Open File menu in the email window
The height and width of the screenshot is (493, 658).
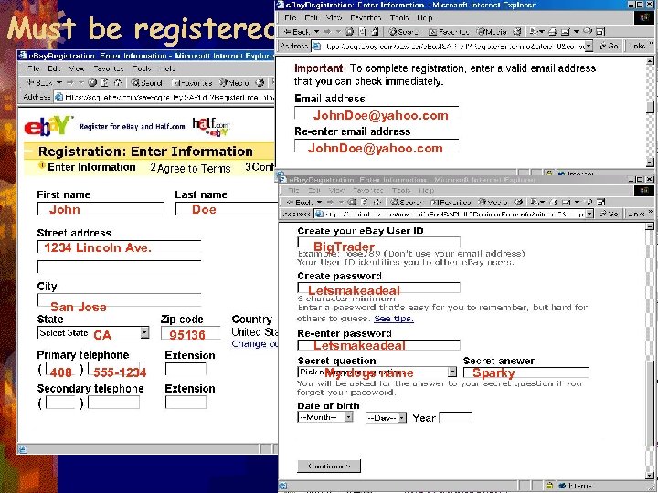(291, 17)
